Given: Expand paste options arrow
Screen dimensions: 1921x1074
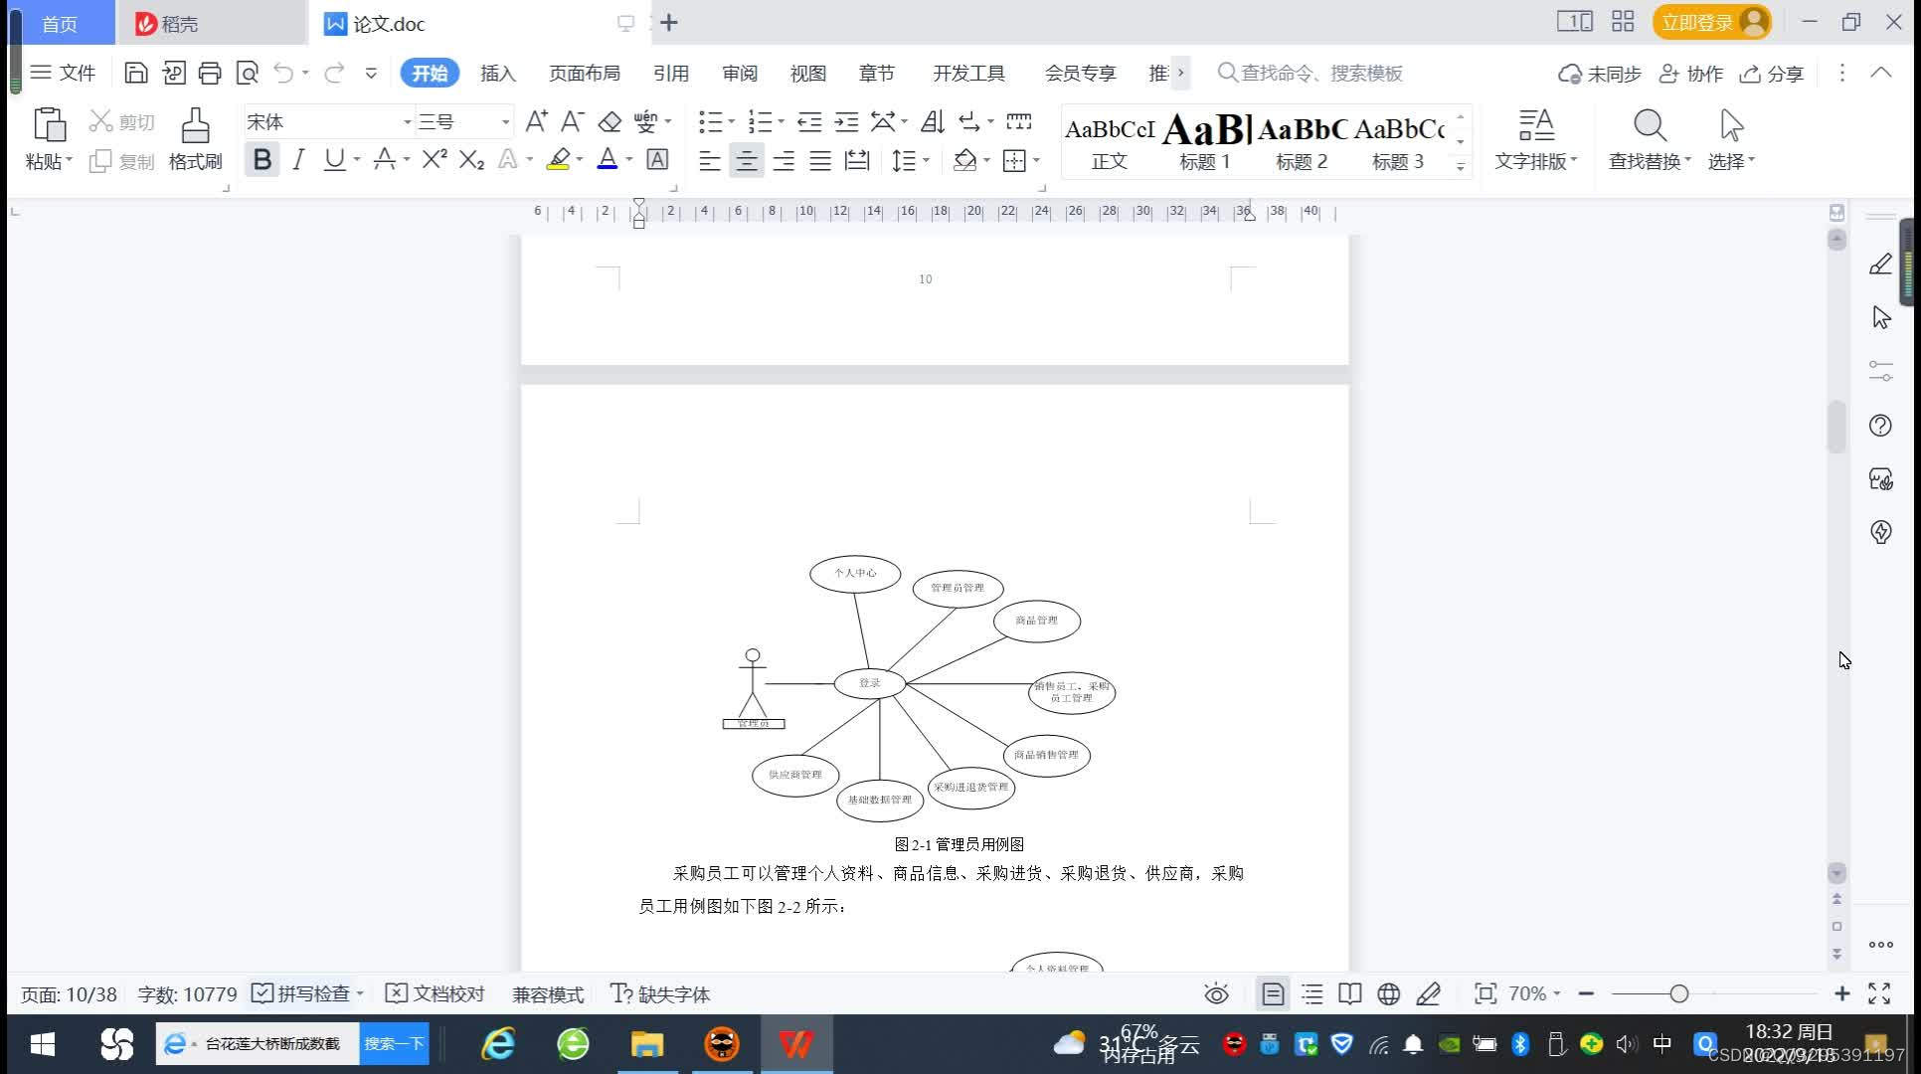Looking at the screenshot, I should point(70,160).
